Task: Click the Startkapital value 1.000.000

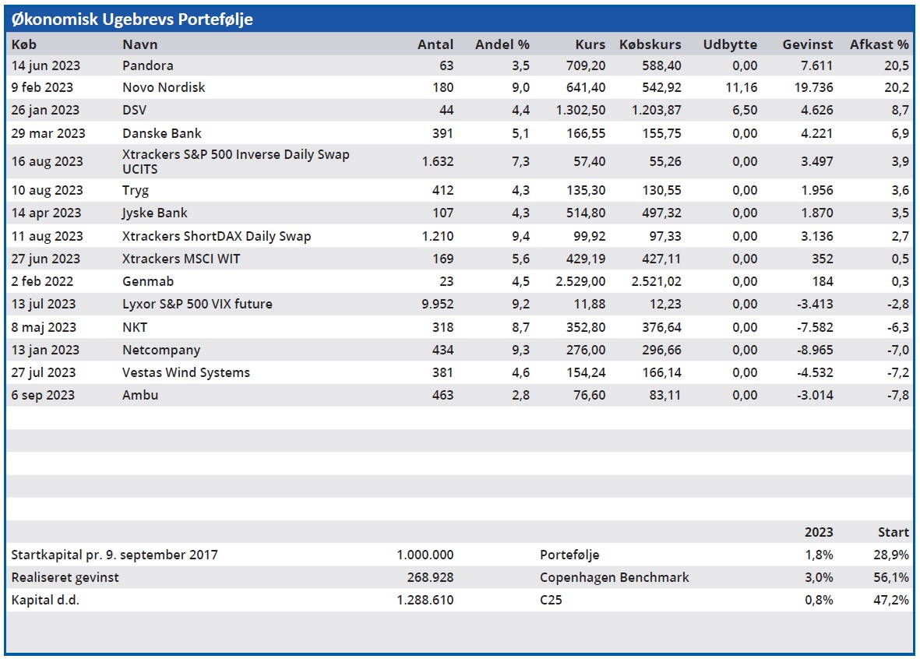Action: coord(425,555)
